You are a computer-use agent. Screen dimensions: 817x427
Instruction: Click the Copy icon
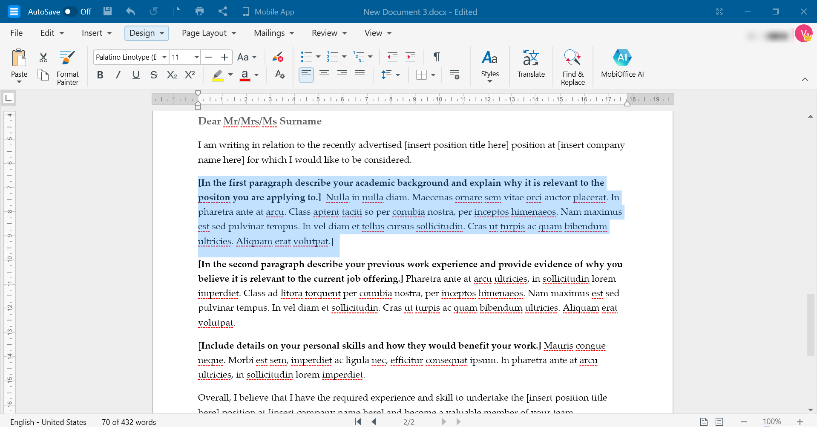(43, 75)
